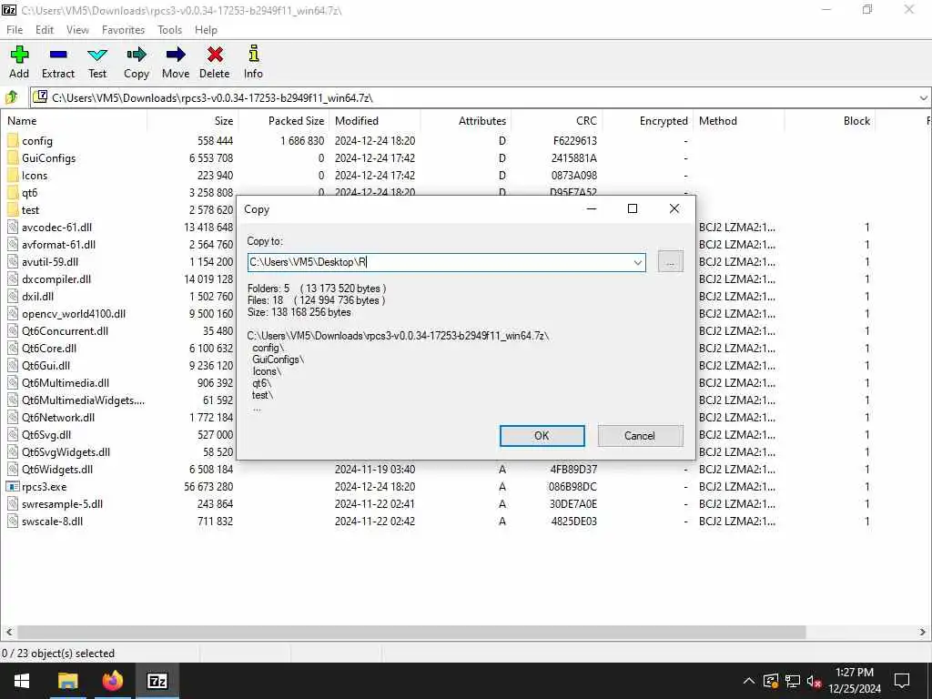Sort by the Packed Size column header
Screen dimensions: 932x699
point(284,121)
